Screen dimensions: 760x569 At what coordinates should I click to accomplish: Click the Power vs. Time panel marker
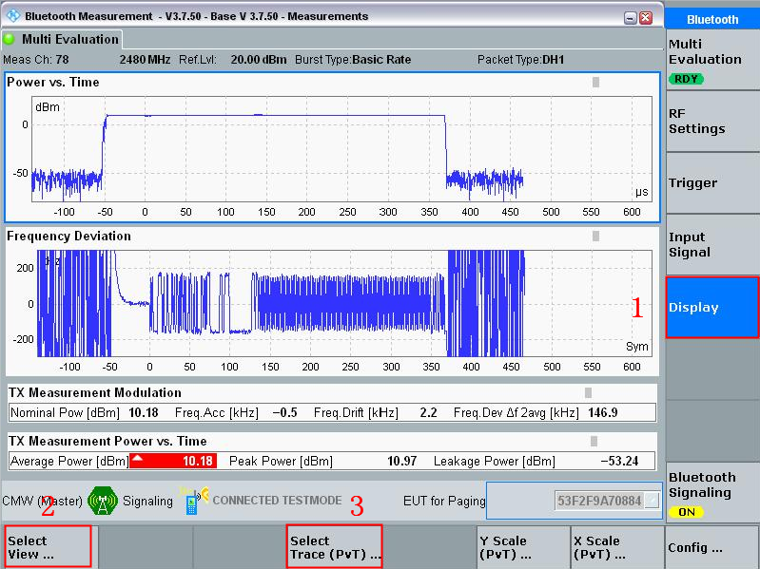[x=595, y=82]
